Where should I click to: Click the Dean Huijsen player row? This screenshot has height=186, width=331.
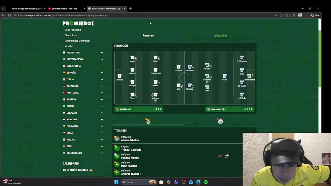(x=184, y=164)
